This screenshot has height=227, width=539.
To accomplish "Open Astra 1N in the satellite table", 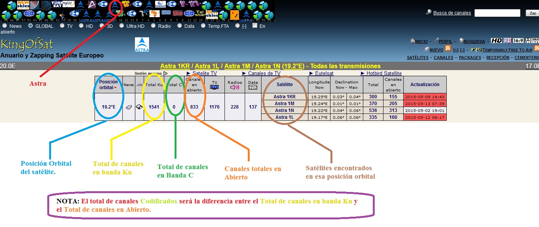I will (x=284, y=110).
